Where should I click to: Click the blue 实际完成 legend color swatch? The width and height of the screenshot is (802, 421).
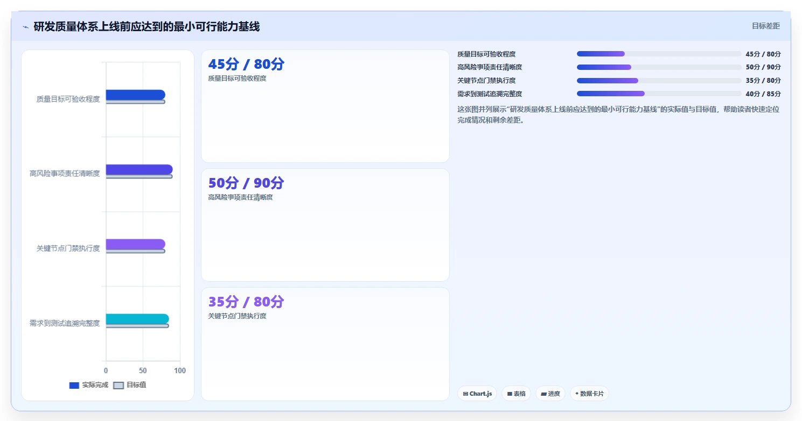tap(74, 386)
